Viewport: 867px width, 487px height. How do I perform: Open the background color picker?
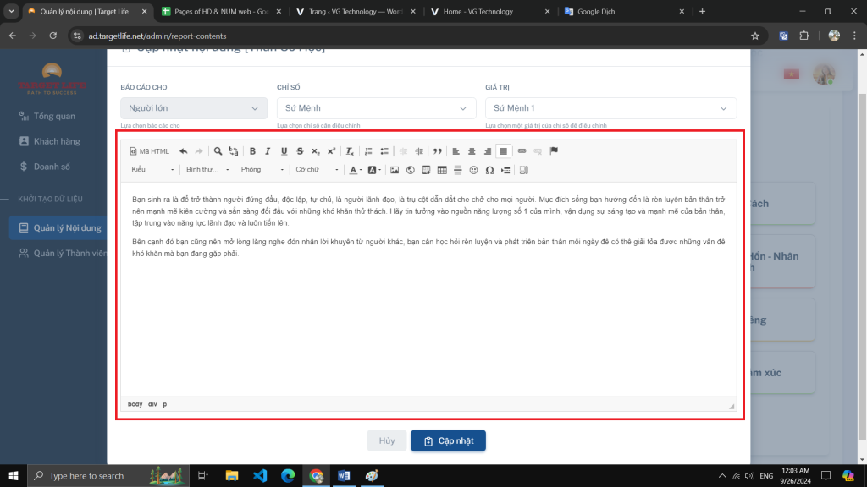(x=374, y=170)
